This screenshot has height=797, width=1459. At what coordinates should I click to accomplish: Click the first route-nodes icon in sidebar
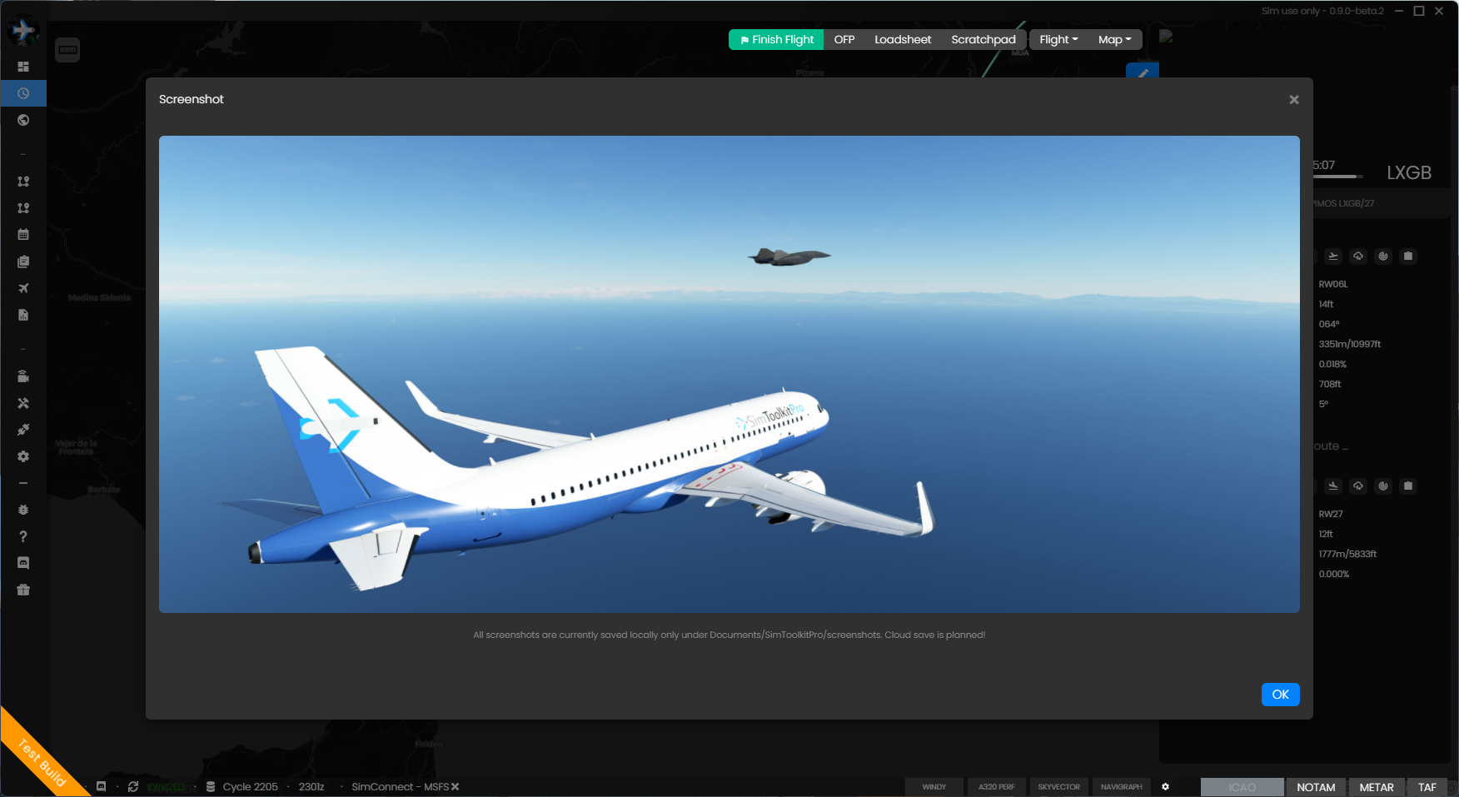click(23, 182)
